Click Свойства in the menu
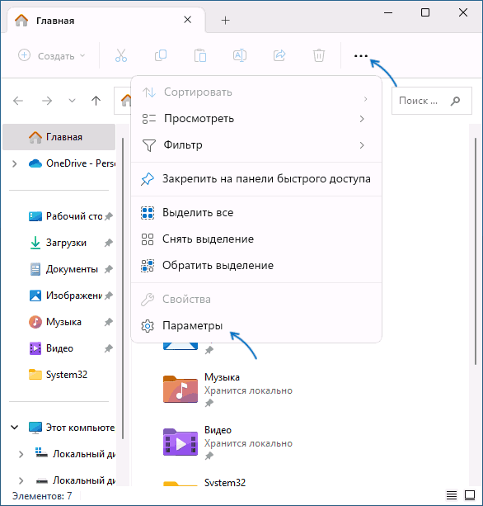 [x=256, y=300]
